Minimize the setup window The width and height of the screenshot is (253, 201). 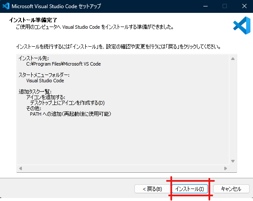pos(205,6)
